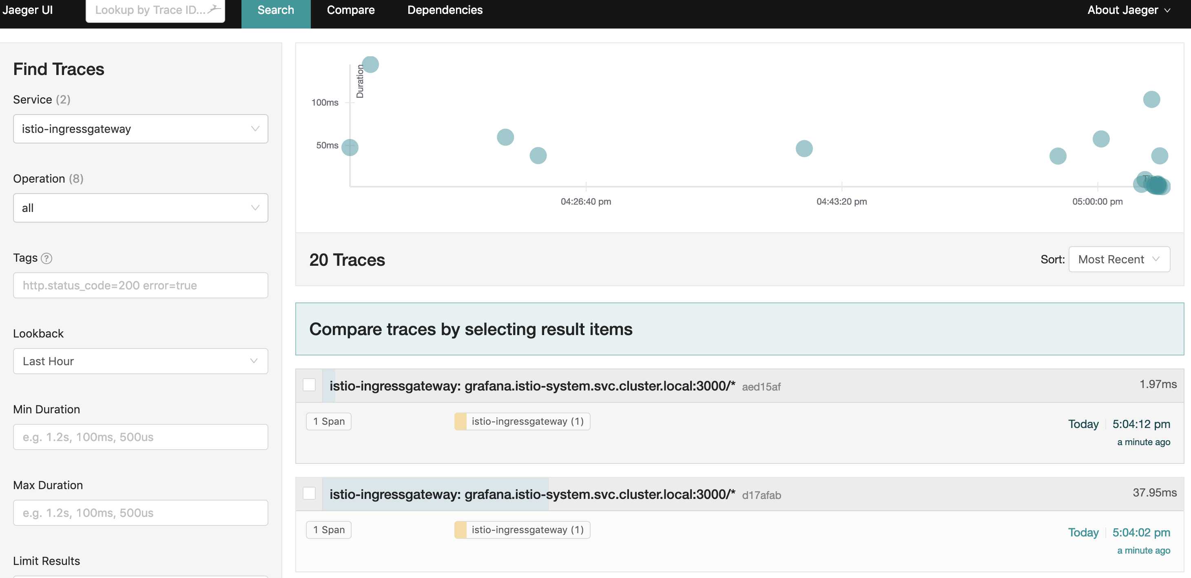
Task: Click the 1 Span label of trace d17afab
Action: (x=329, y=530)
